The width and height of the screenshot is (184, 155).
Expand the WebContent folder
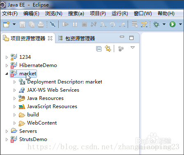[14, 123]
